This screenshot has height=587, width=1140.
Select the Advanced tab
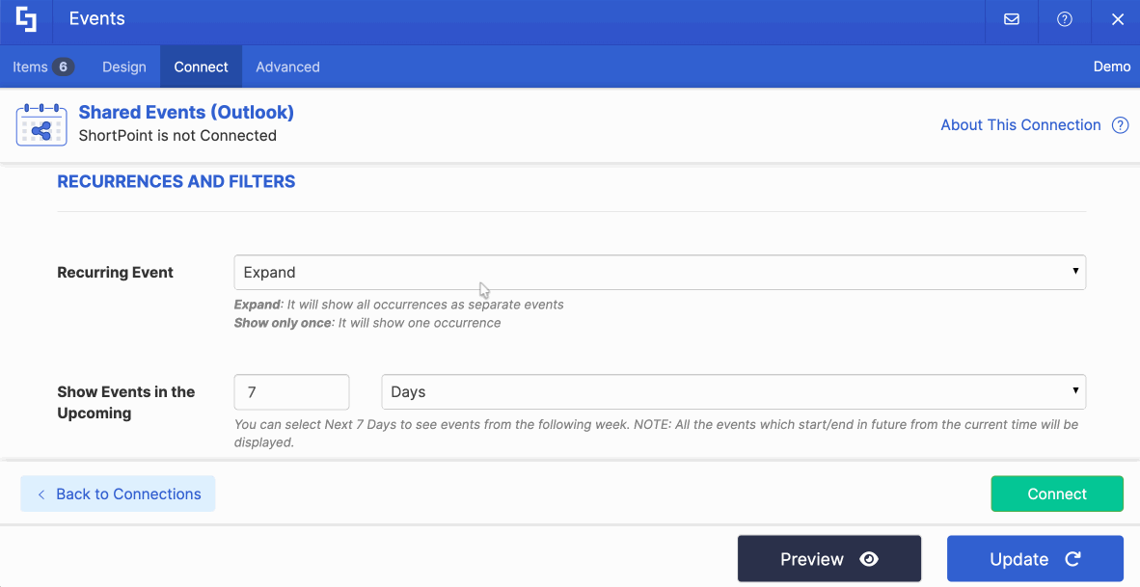pyautogui.click(x=287, y=67)
